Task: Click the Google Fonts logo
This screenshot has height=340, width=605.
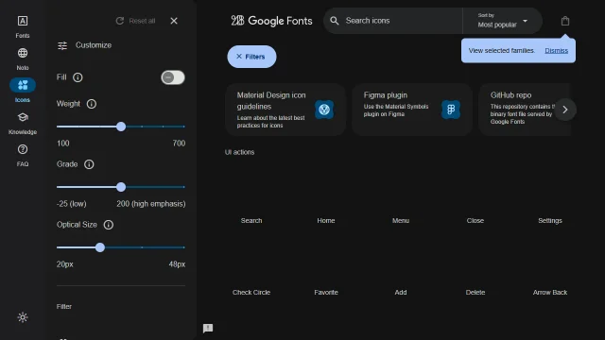Action: click(271, 21)
